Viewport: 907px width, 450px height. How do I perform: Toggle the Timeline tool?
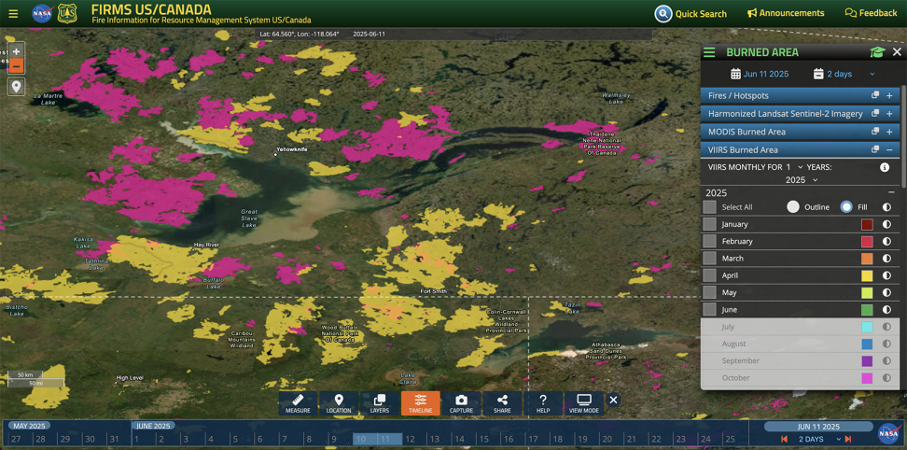click(421, 403)
